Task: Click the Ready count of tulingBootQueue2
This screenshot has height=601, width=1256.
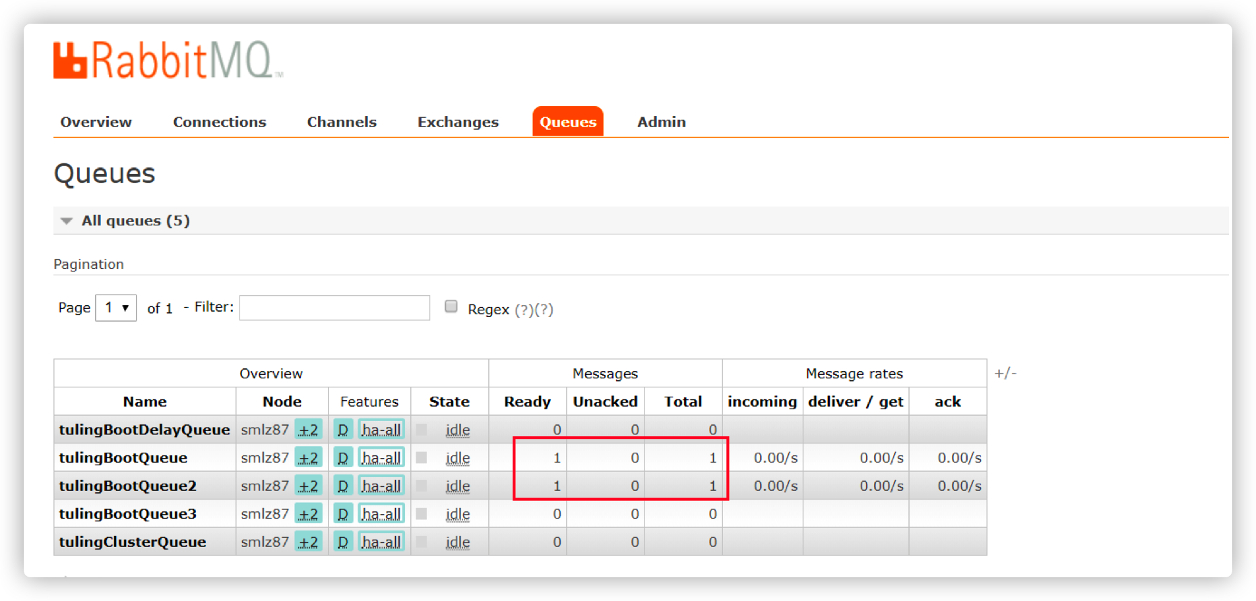Action: [557, 486]
